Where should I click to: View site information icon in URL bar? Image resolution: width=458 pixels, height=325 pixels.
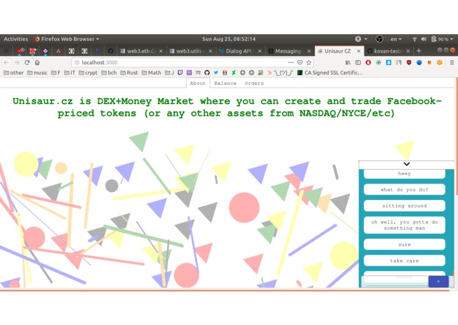coord(77,63)
